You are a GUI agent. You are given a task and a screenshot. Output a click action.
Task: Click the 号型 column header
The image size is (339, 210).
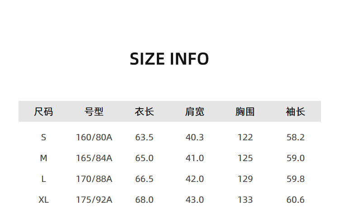94,111
